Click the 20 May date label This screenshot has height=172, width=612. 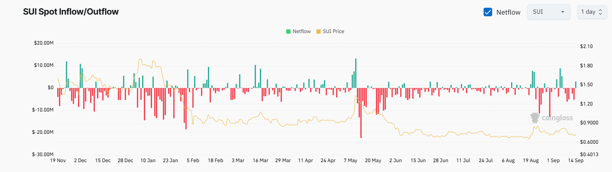click(x=373, y=160)
